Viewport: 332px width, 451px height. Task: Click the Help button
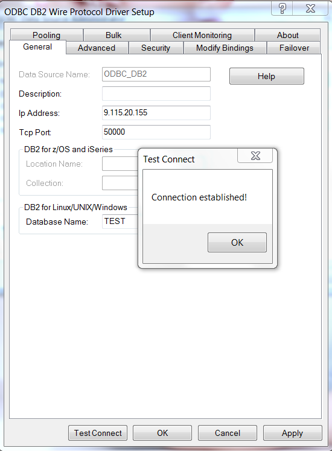[266, 76]
